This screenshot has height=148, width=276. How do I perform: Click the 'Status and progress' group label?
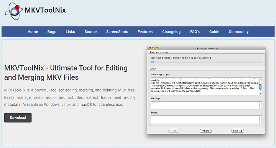point(159,52)
